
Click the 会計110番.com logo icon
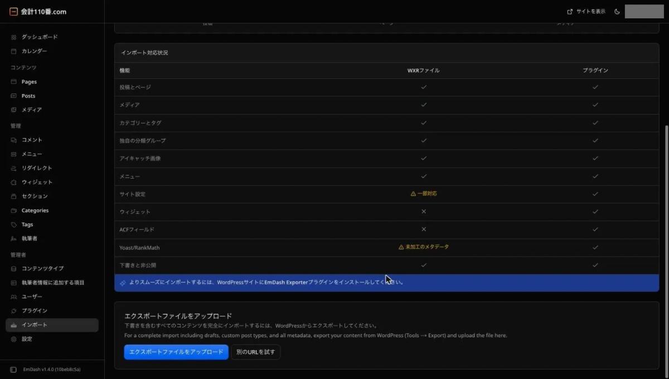click(13, 11)
